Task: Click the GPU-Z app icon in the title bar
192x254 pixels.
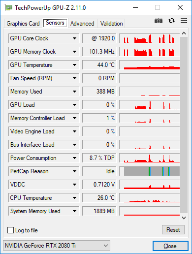Action: tap(8, 8)
